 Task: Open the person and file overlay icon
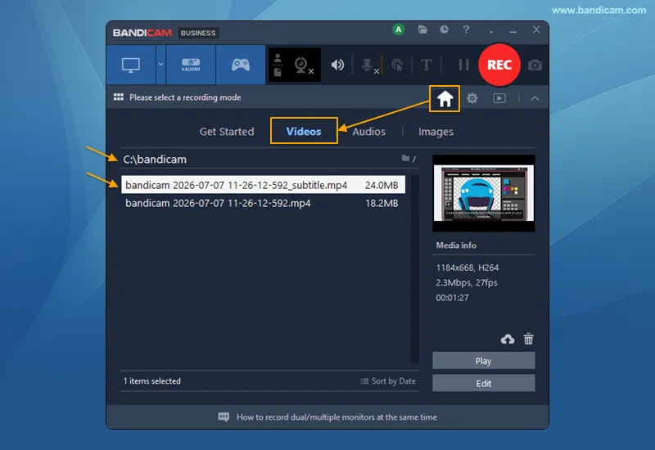(x=278, y=65)
